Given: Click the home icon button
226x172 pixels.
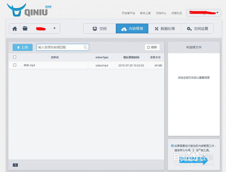Looking at the screenshot, I should [x=14, y=28].
